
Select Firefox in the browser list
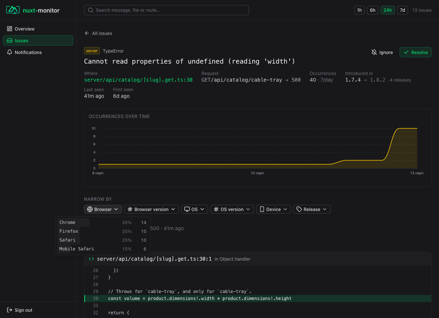coord(103,231)
